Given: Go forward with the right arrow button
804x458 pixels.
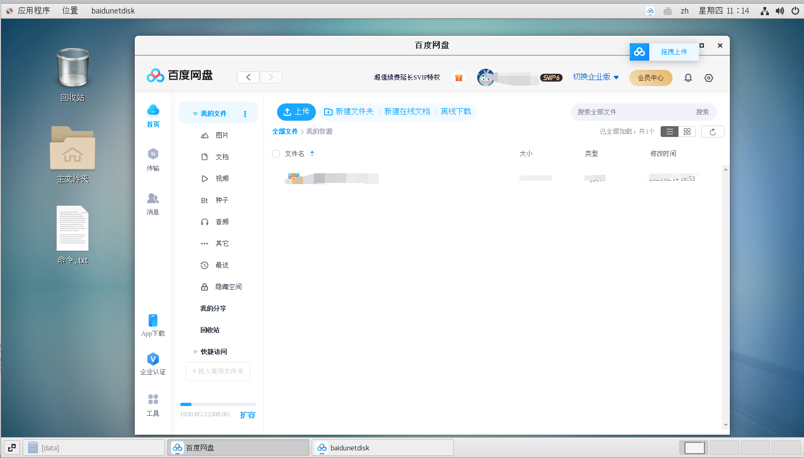Looking at the screenshot, I should pyautogui.click(x=271, y=77).
